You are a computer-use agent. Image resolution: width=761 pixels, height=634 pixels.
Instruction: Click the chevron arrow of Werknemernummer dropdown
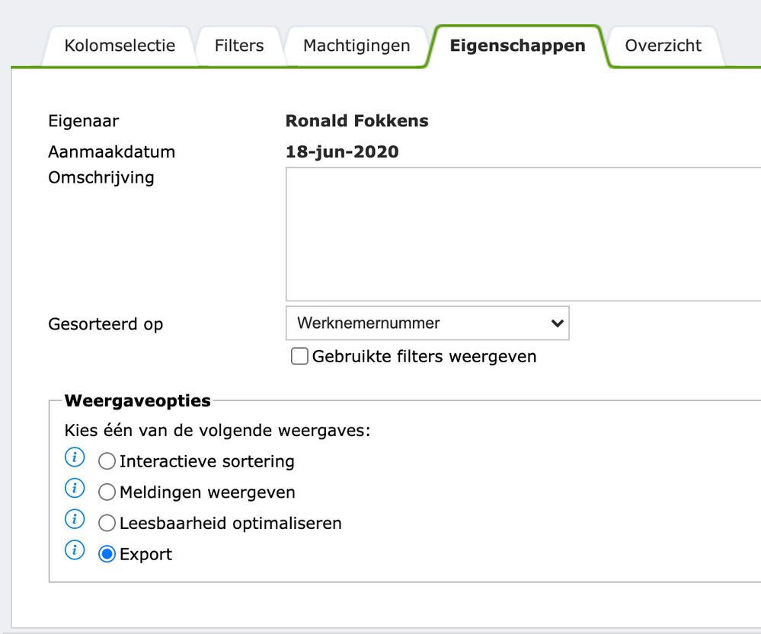tap(557, 323)
